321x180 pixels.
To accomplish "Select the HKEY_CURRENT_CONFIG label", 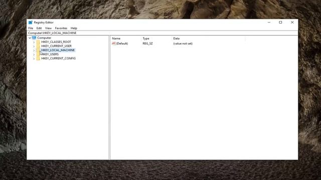I will tap(59, 58).
